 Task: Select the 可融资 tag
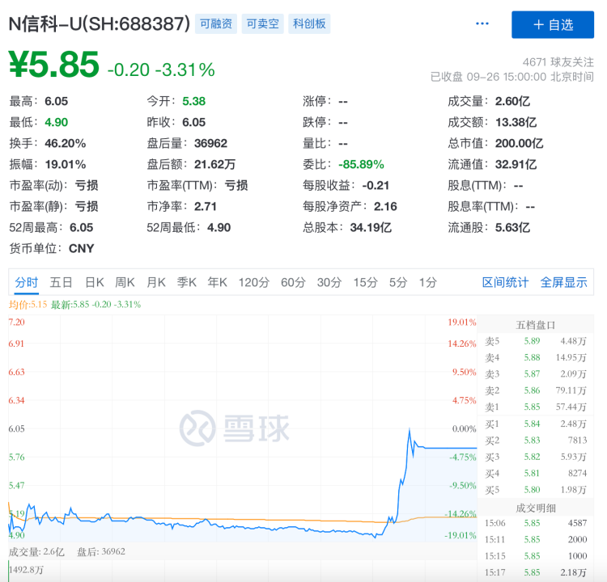[216, 24]
